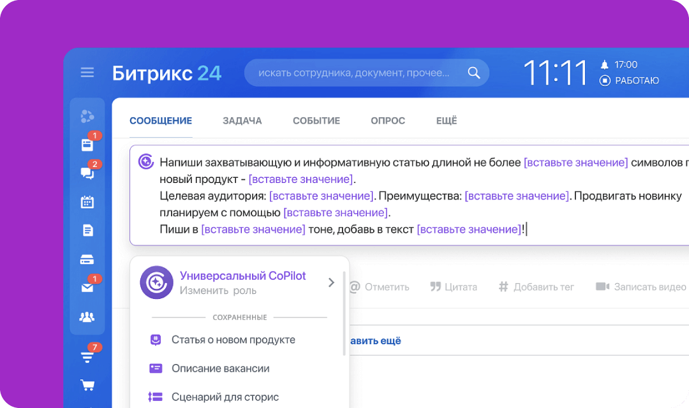Focus the employee and document search field

[366, 73]
